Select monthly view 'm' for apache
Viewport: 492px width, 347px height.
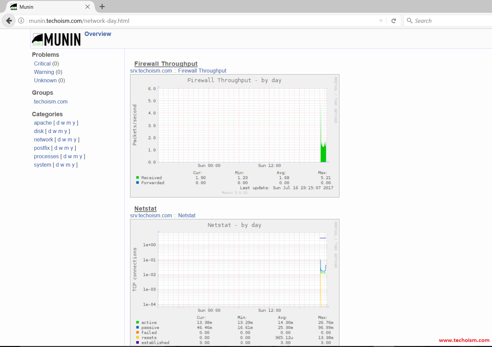point(69,123)
